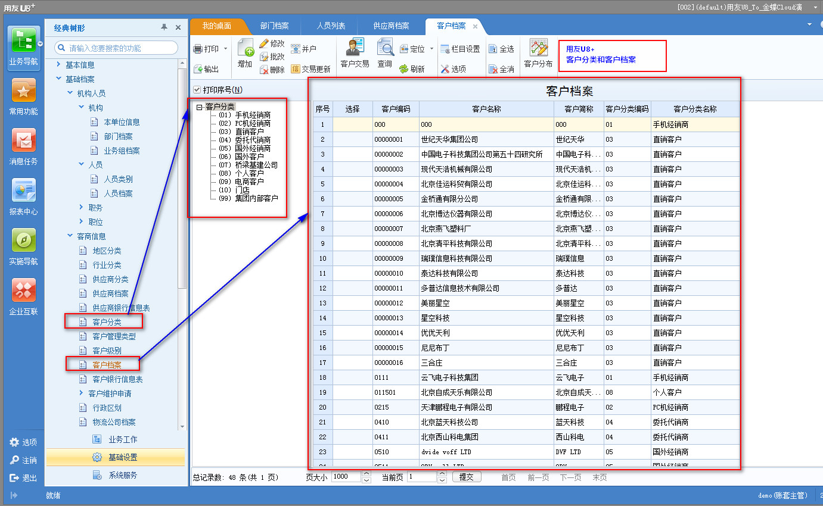823x506 pixels.
Task: Click 全选 to select all records
Action: click(501, 49)
